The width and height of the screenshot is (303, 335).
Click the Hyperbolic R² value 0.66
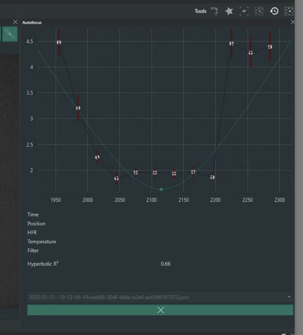click(x=166, y=264)
